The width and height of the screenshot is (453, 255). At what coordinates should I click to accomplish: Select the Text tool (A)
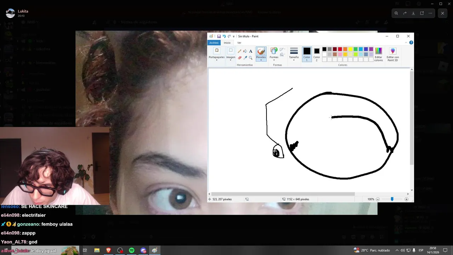point(251,51)
